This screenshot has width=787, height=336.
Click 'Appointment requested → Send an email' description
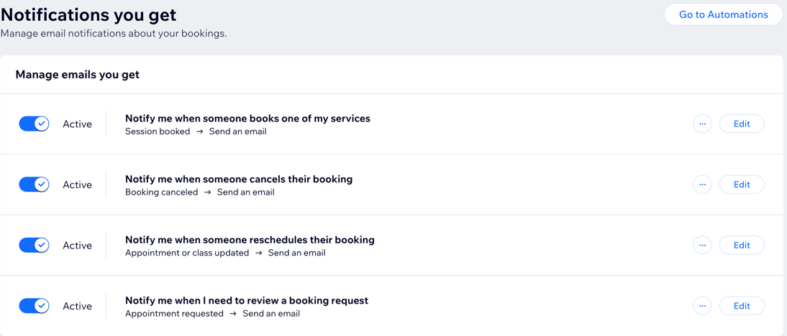tap(212, 314)
